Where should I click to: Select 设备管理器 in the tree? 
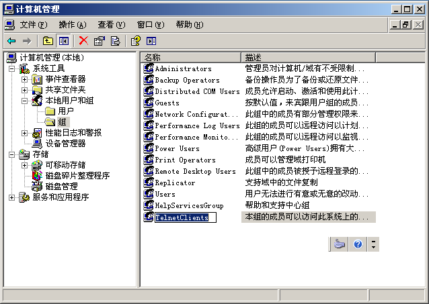coord(65,144)
